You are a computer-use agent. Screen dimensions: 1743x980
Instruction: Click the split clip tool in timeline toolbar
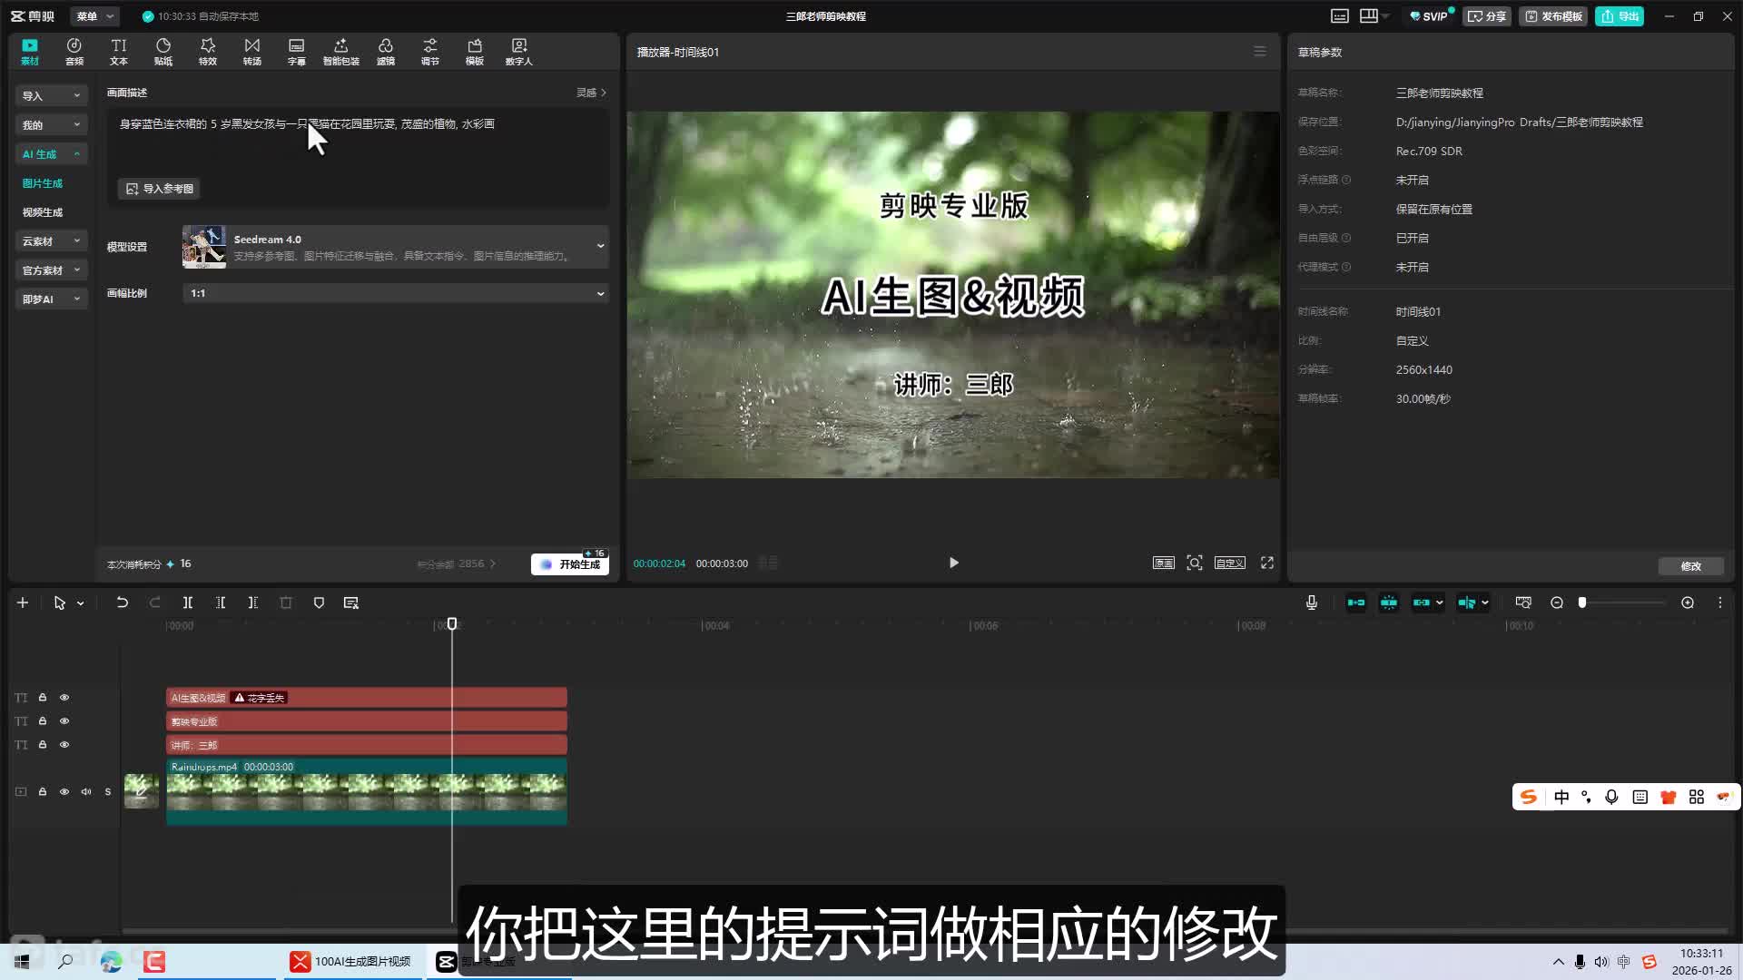(x=188, y=603)
